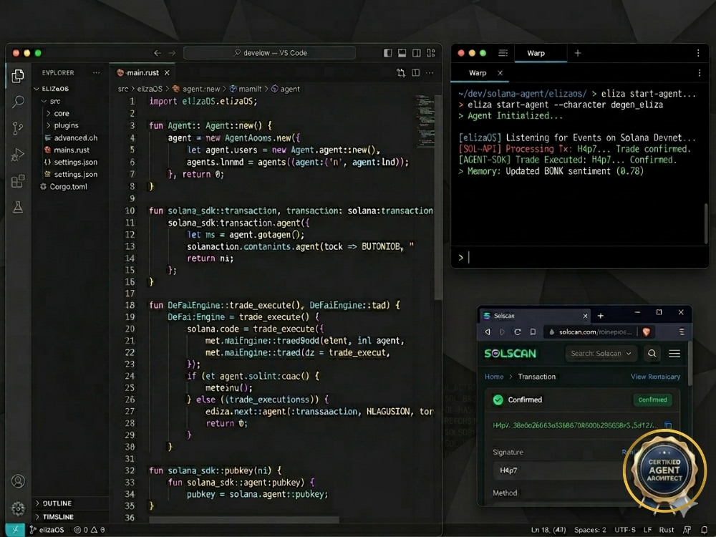This screenshot has width=716, height=537.
Task: Click elizaOS breadcrumb segment
Action: point(150,89)
